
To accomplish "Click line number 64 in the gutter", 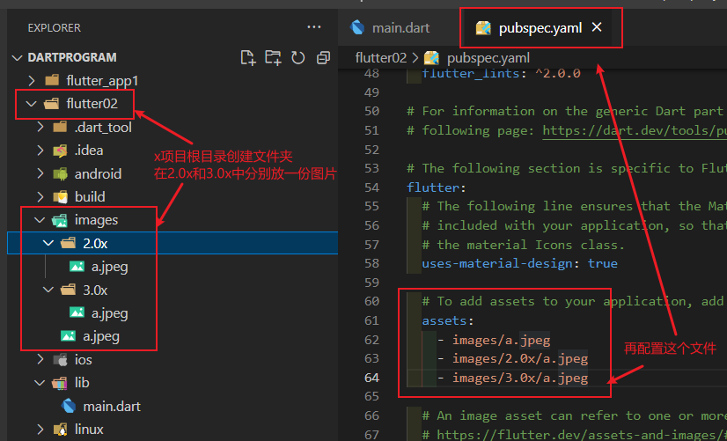I will pos(371,378).
